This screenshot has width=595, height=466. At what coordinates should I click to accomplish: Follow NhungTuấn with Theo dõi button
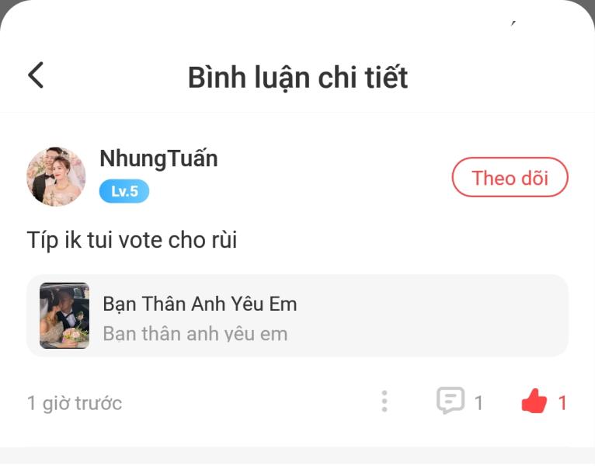510,177
